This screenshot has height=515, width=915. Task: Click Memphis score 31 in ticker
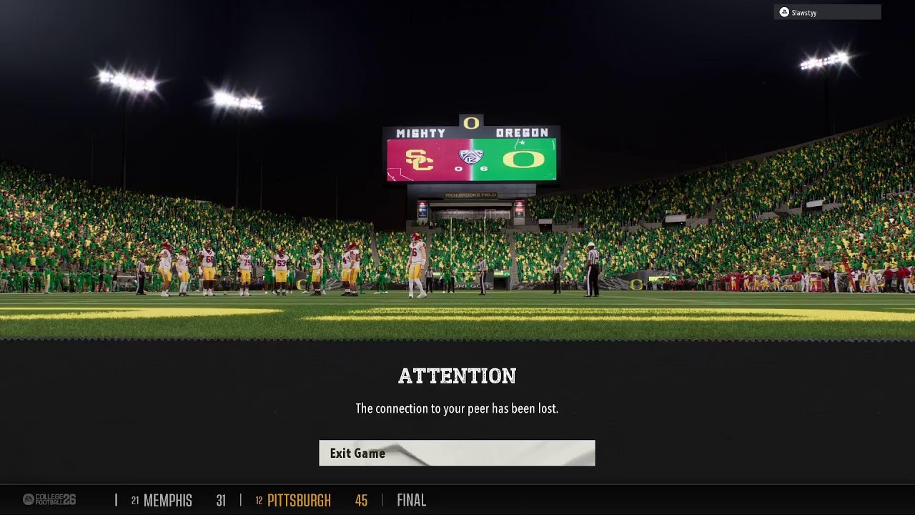click(221, 501)
